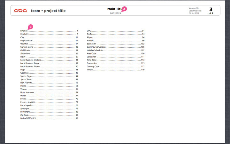Click the red CDC logo
Screen dimensions: 230x144
[x=20, y=11]
